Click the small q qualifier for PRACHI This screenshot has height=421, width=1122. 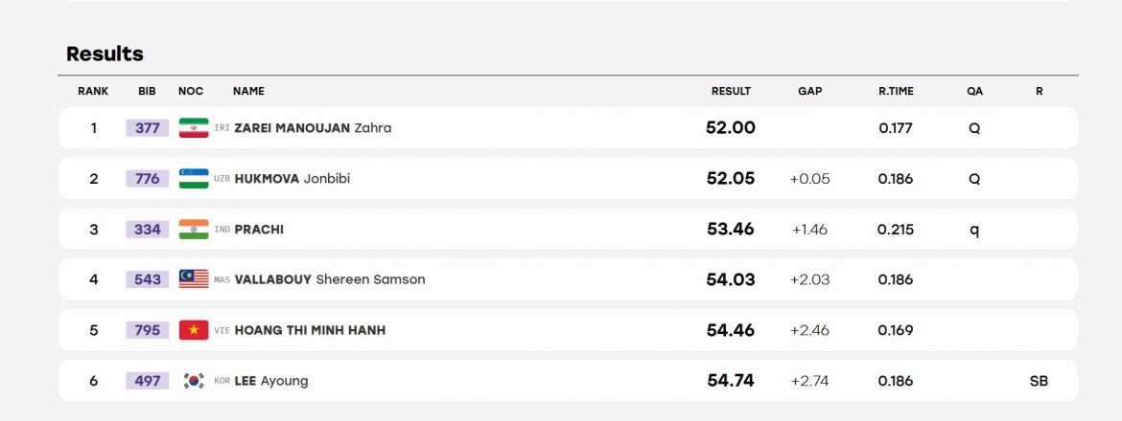(974, 230)
